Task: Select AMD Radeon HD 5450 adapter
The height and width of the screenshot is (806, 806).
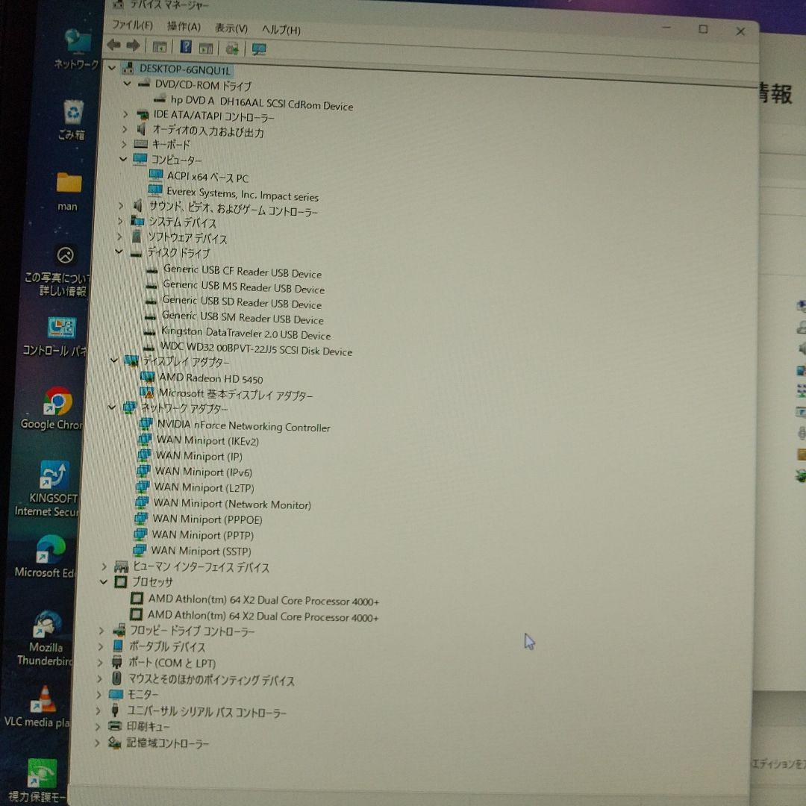Action: (210, 378)
